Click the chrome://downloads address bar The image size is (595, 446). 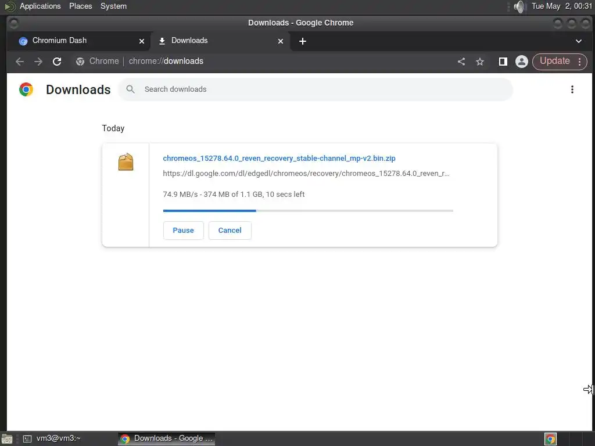click(262, 62)
